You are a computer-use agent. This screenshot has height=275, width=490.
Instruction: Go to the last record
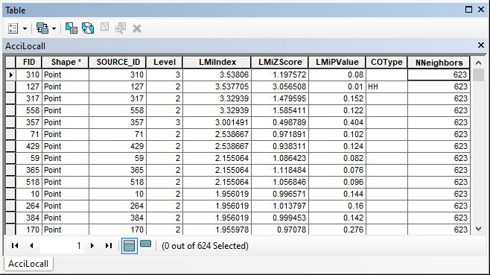coord(109,246)
